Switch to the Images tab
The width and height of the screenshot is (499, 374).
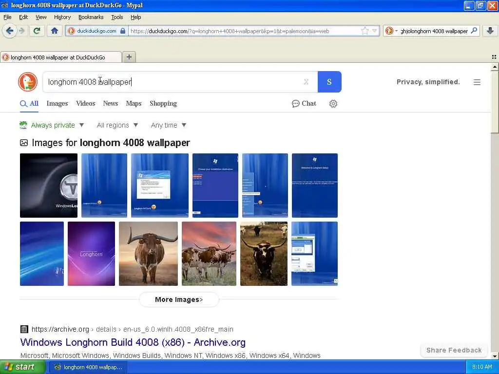click(57, 103)
